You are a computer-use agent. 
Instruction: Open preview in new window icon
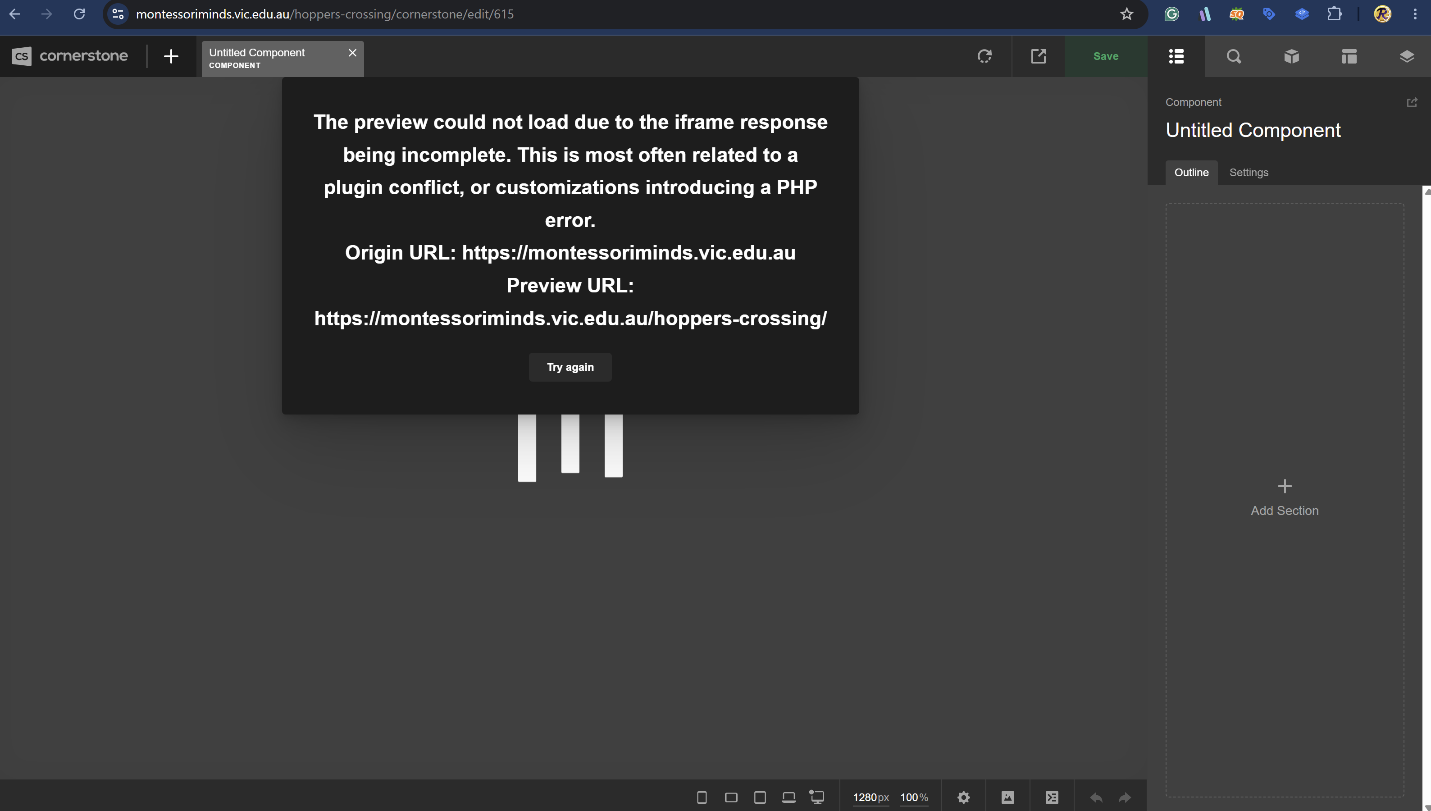click(1038, 56)
